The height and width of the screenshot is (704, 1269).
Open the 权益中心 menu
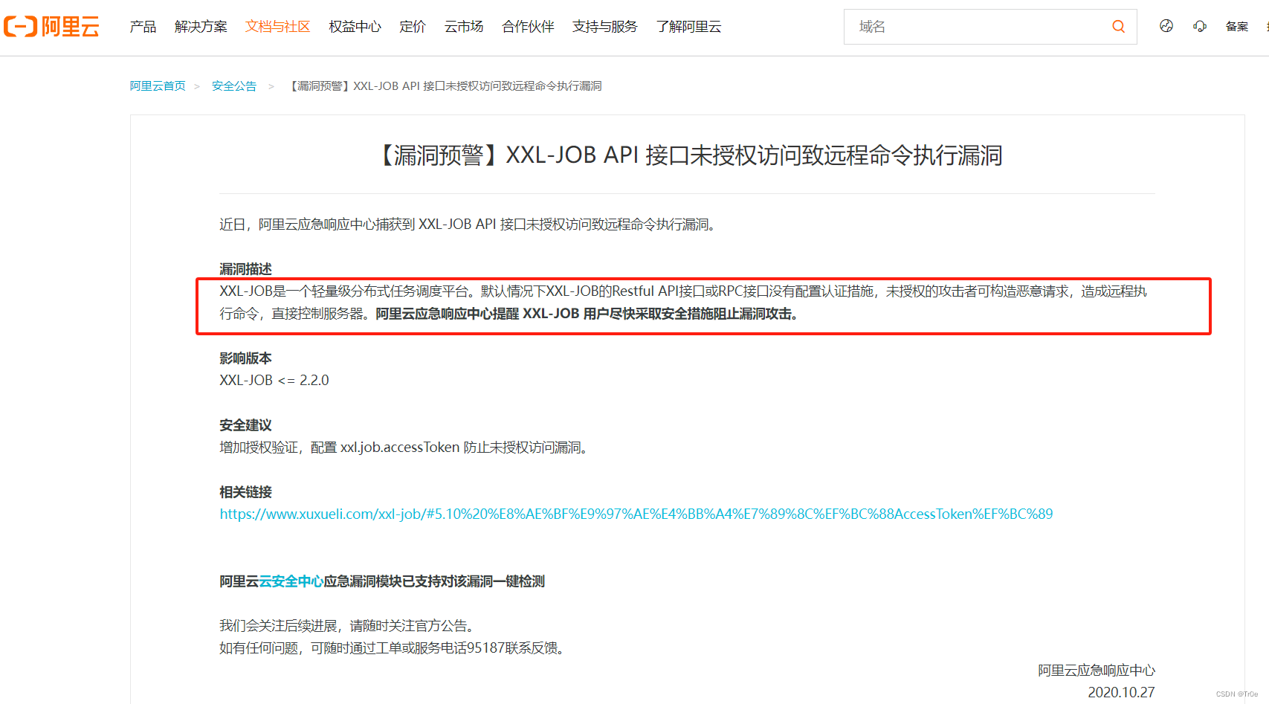coord(355,27)
